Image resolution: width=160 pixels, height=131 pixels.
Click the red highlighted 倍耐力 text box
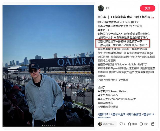click(x=122, y=43)
